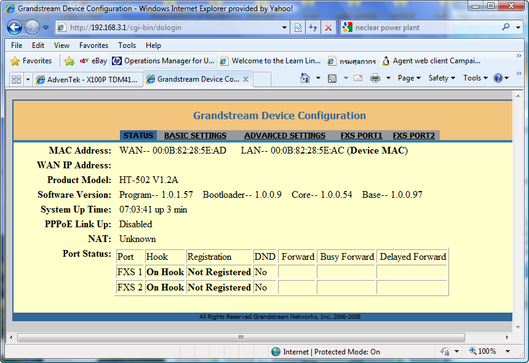Close the Grandstream Device Co... tab
Screen dimensions: 529x363
(246, 79)
